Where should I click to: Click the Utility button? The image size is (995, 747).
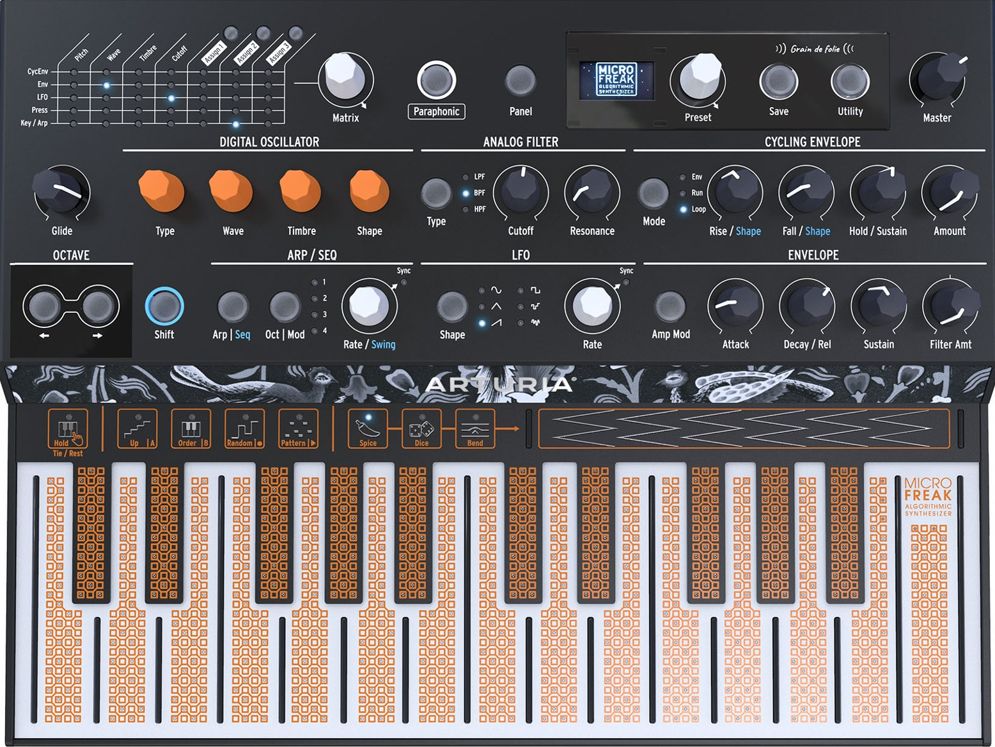(850, 82)
